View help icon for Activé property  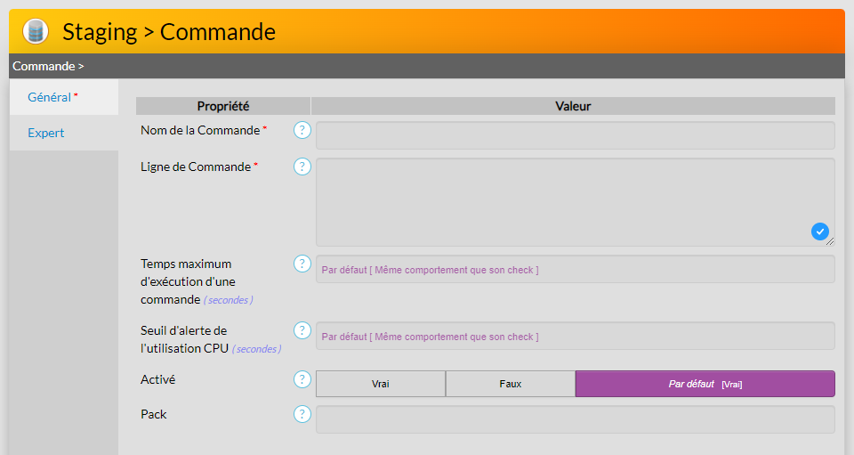tap(302, 380)
